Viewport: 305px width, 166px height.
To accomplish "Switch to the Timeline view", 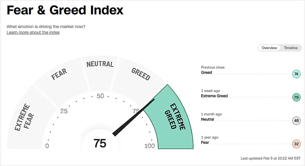I will tap(290, 48).
